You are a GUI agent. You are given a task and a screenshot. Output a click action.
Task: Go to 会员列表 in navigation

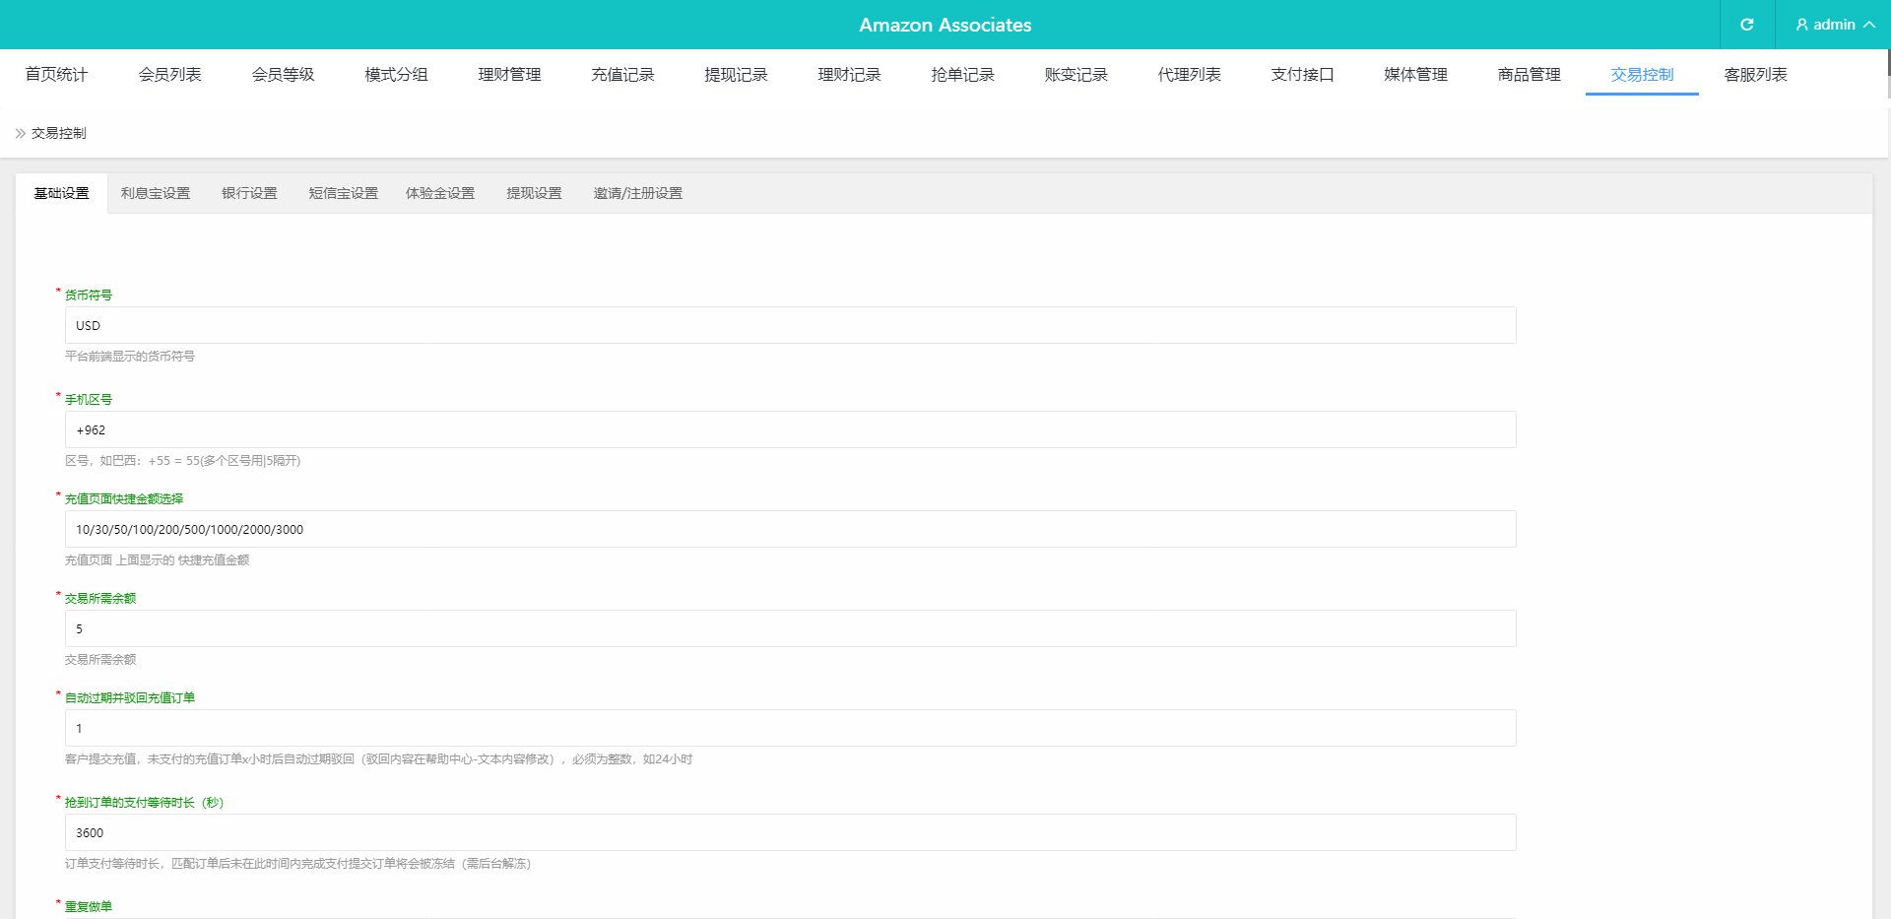[x=169, y=75]
